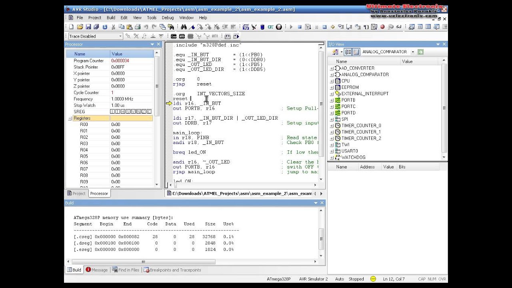Open the Debug menu
Image resolution: width=512 pixels, height=288 pixels.
(x=168, y=18)
